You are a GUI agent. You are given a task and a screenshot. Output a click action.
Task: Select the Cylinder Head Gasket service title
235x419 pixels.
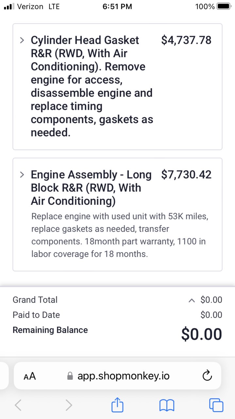click(92, 86)
